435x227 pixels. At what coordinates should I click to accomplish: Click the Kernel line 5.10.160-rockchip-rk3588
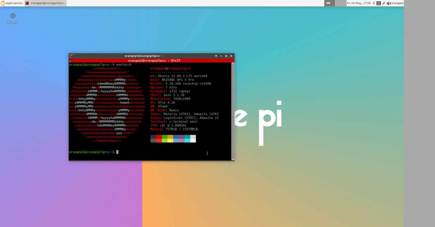[x=181, y=84]
